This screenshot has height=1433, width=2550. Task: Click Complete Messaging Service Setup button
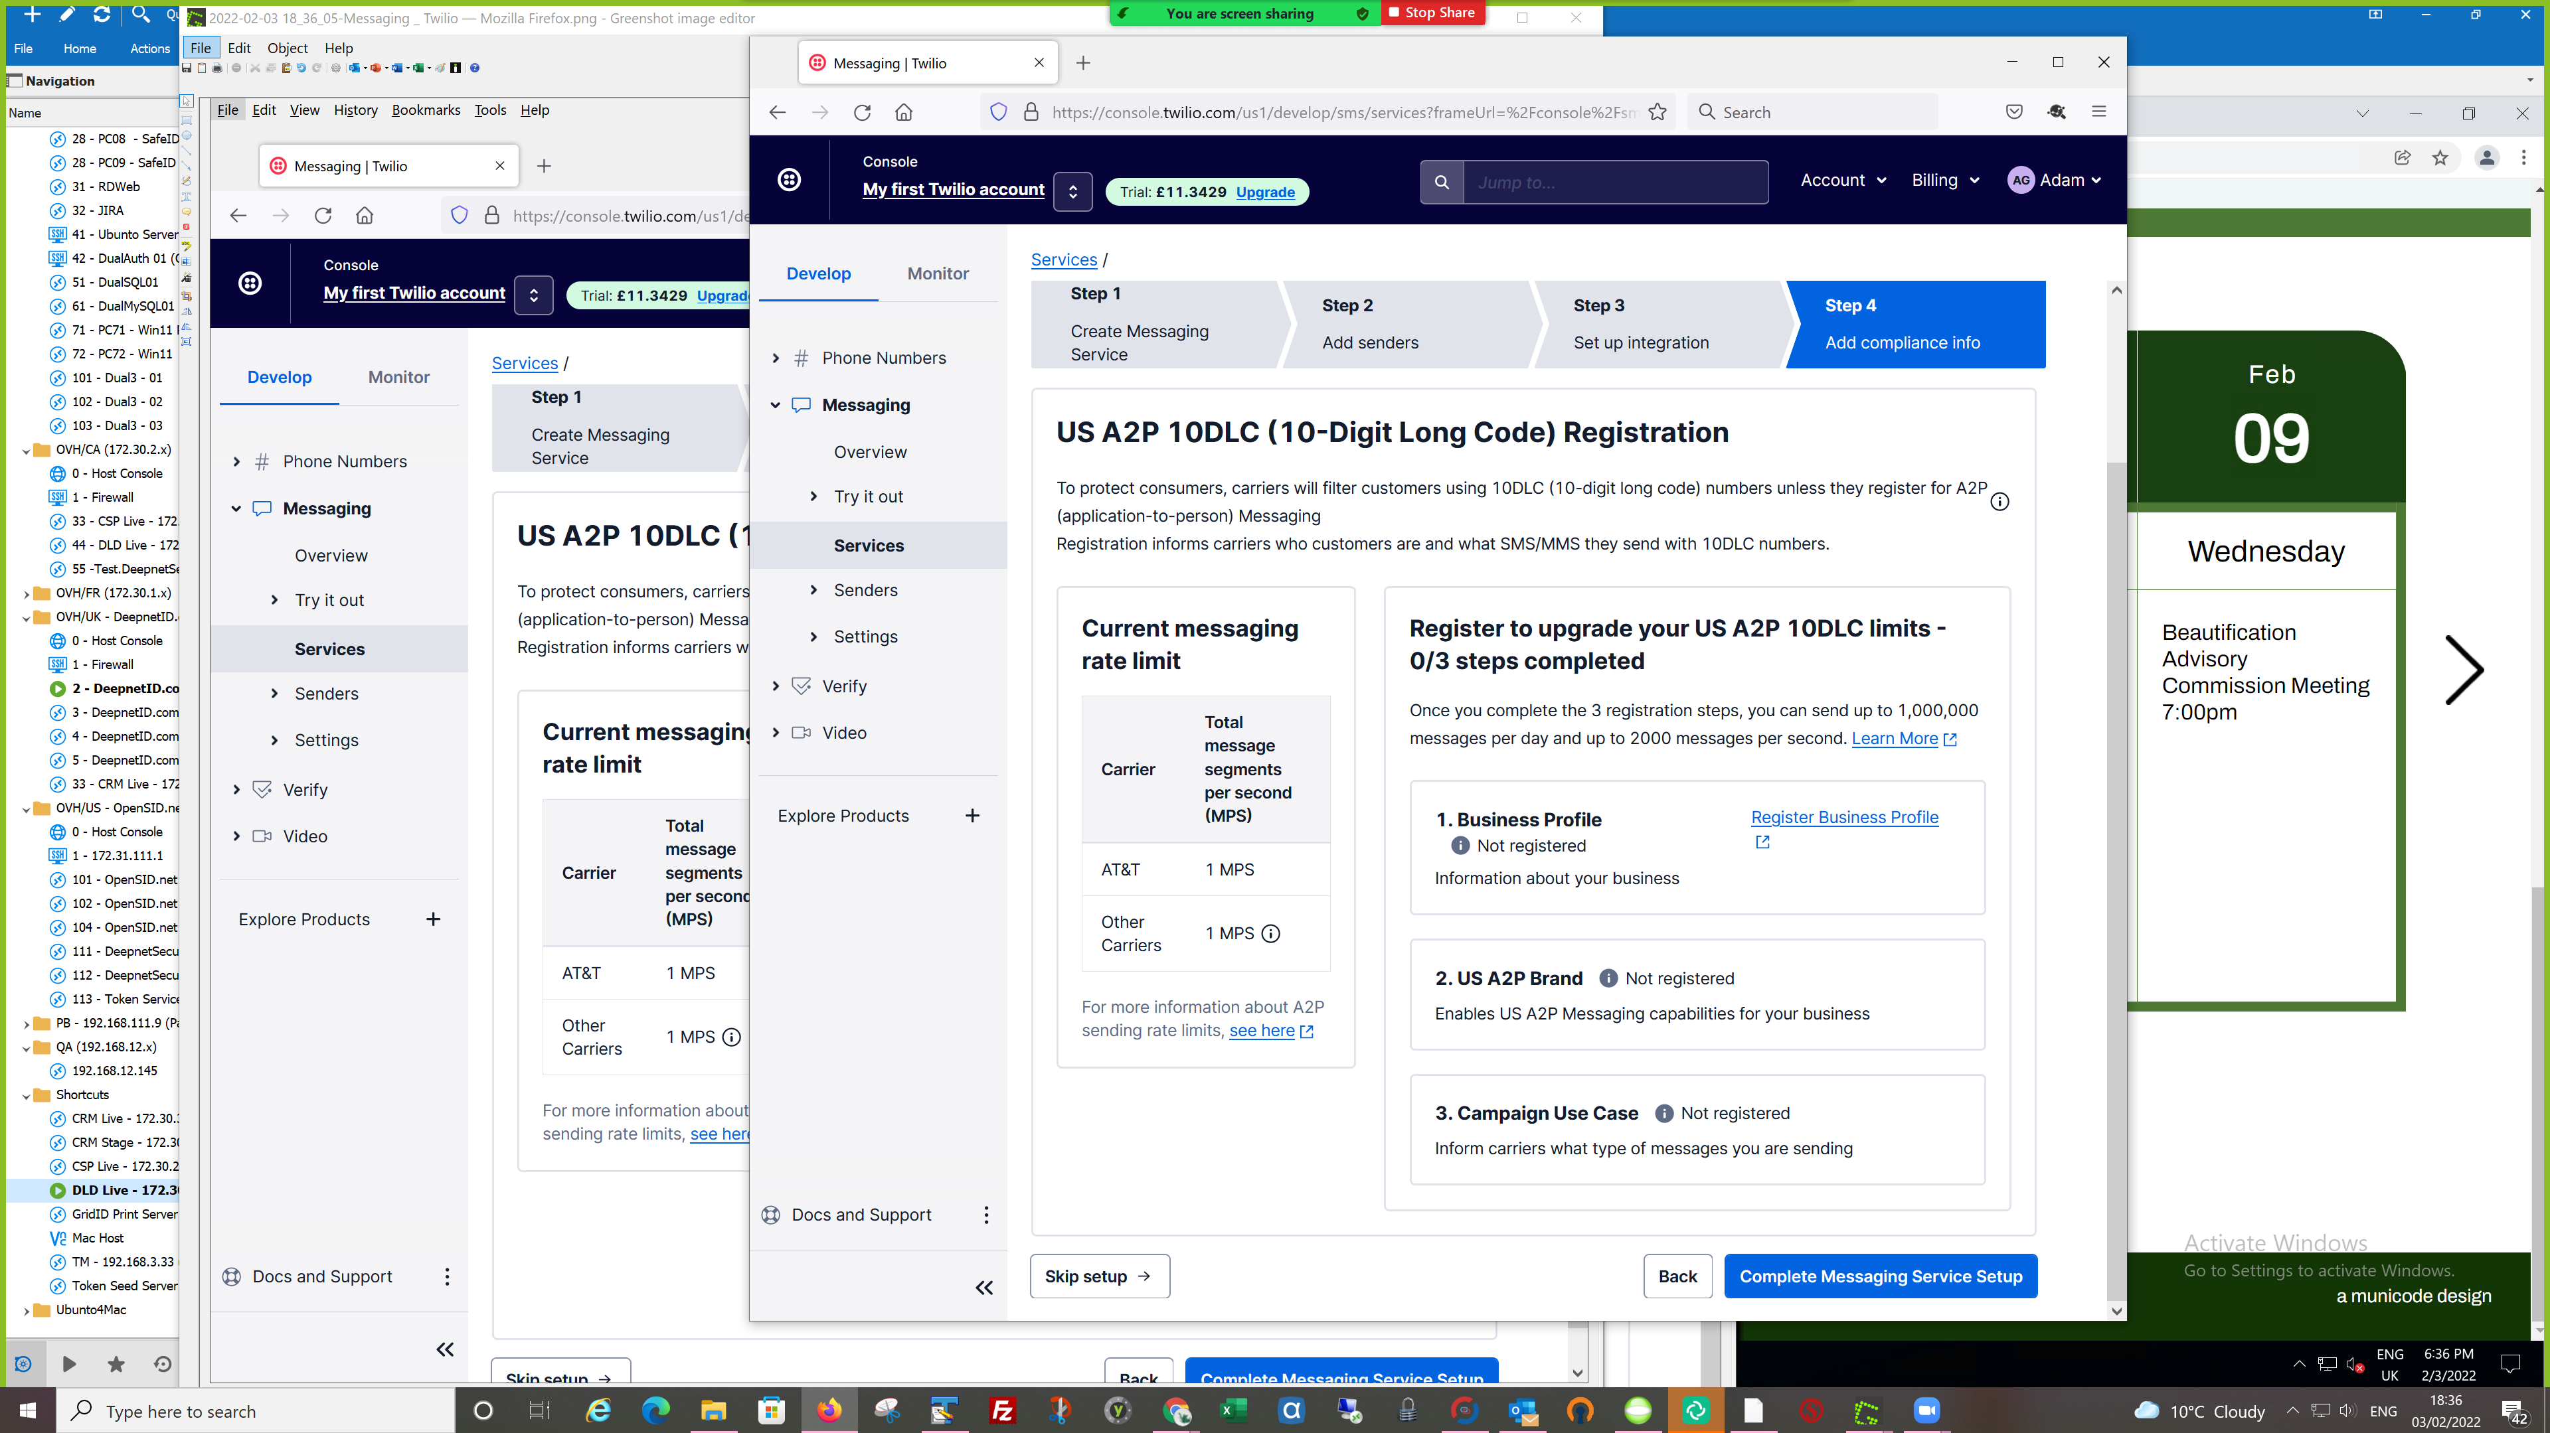point(1880,1276)
